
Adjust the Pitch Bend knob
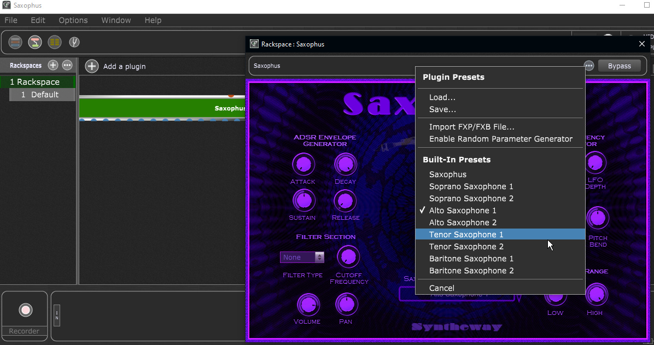point(598,218)
